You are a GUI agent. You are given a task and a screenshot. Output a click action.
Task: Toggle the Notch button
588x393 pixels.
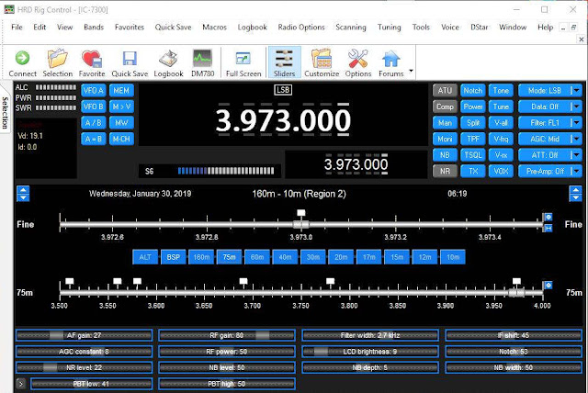(473, 90)
